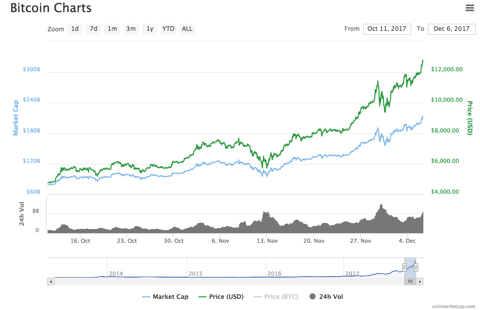This screenshot has height=310, width=480.
Task: Click the $4,000.00 price axis label
Action: tap(445, 192)
